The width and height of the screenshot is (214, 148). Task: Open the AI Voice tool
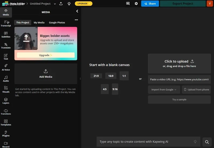point(6,68)
